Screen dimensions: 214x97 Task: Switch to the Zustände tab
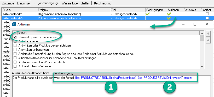tap(8, 3)
